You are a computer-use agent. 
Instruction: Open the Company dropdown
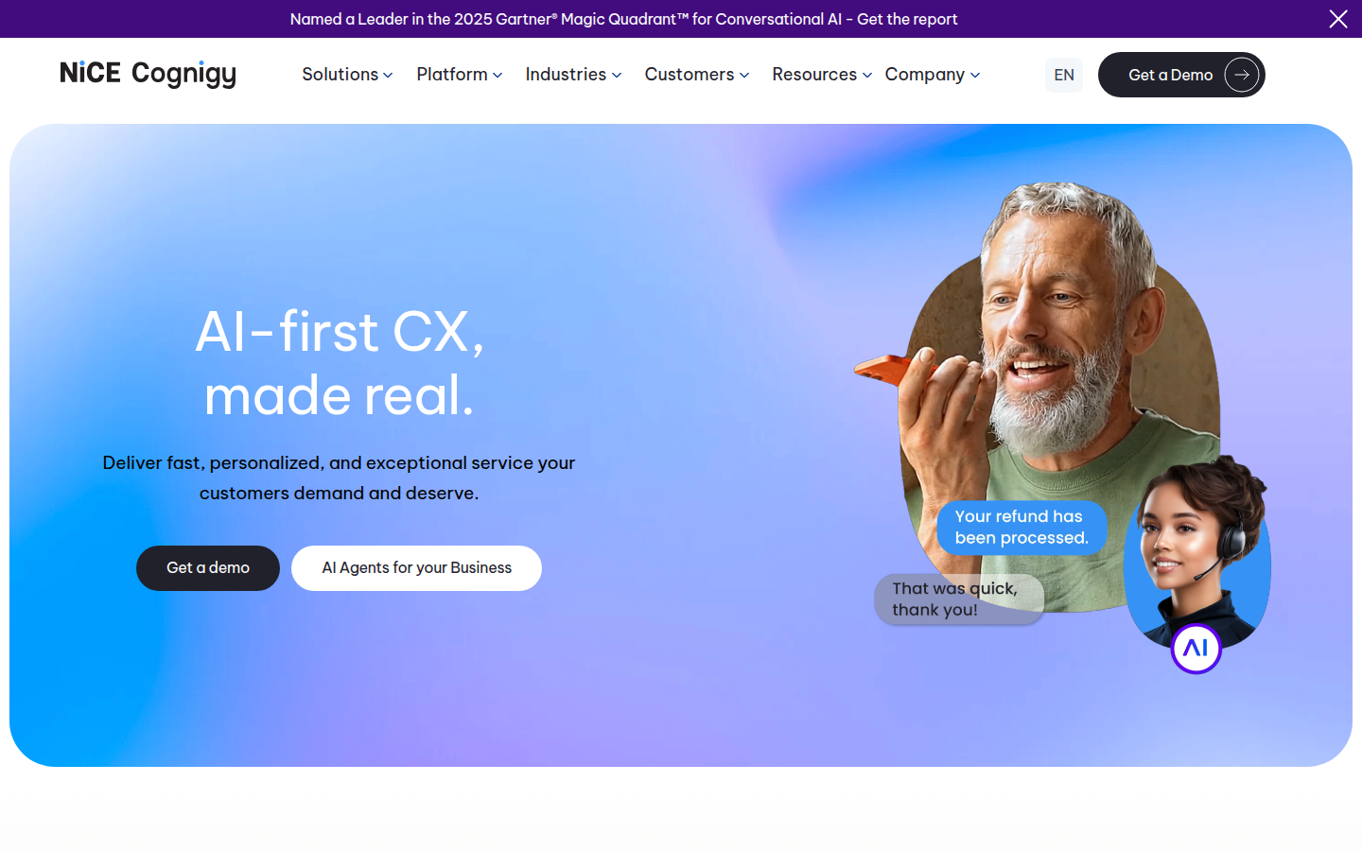point(933,74)
